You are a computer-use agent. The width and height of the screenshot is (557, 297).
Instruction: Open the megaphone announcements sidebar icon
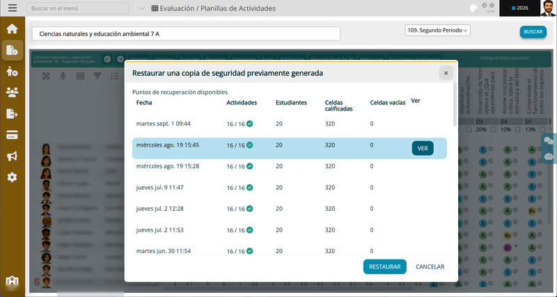pos(12,156)
